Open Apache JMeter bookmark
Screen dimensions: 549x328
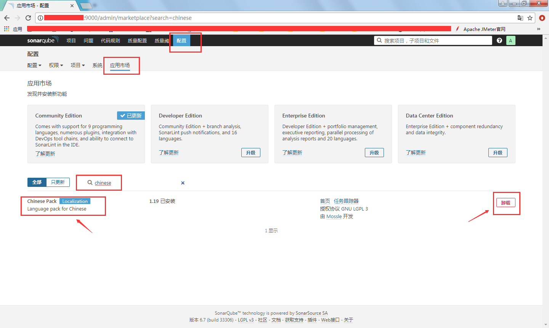pyautogui.click(x=481, y=29)
